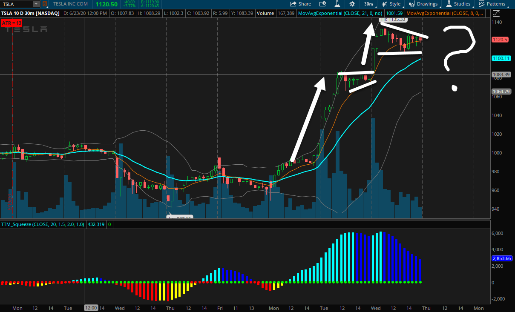The width and height of the screenshot is (515, 312).
Task: Click the high value H: 1008.29
Action: point(149,13)
